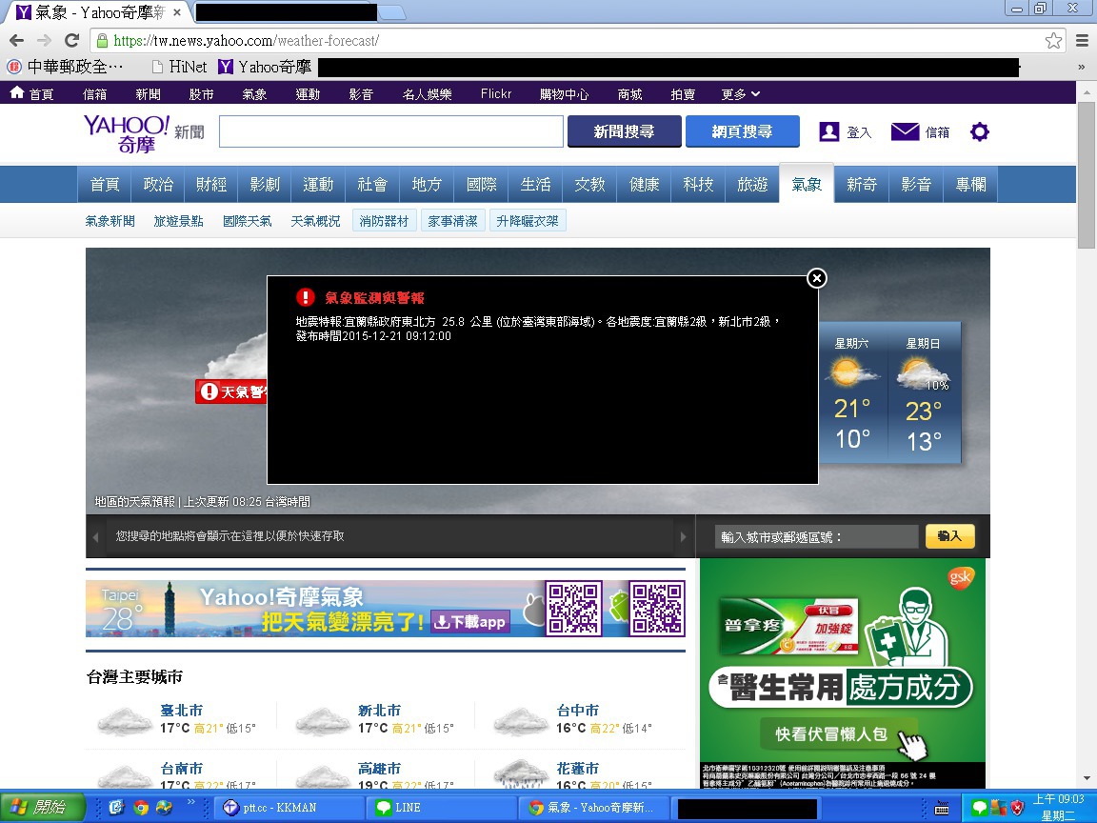Click the browser back arrow

tap(17, 41)
